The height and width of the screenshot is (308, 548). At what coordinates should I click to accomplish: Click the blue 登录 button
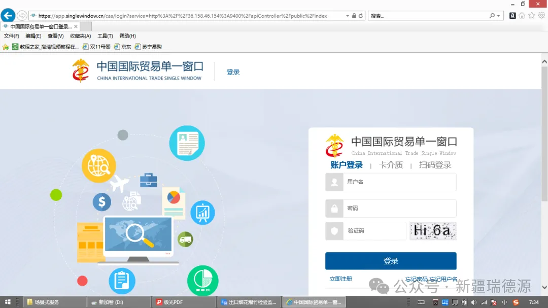click(x=391, y=261)
